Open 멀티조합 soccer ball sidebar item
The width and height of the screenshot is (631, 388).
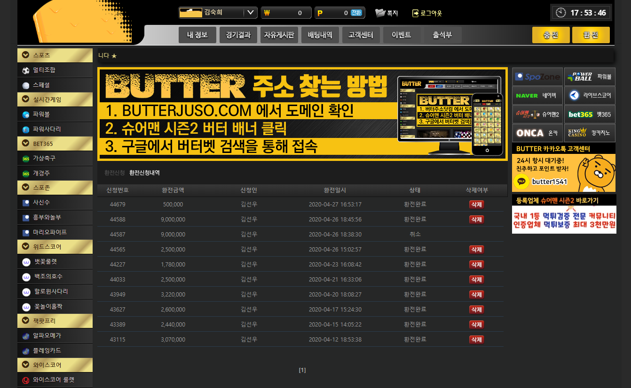coord(26,70)
